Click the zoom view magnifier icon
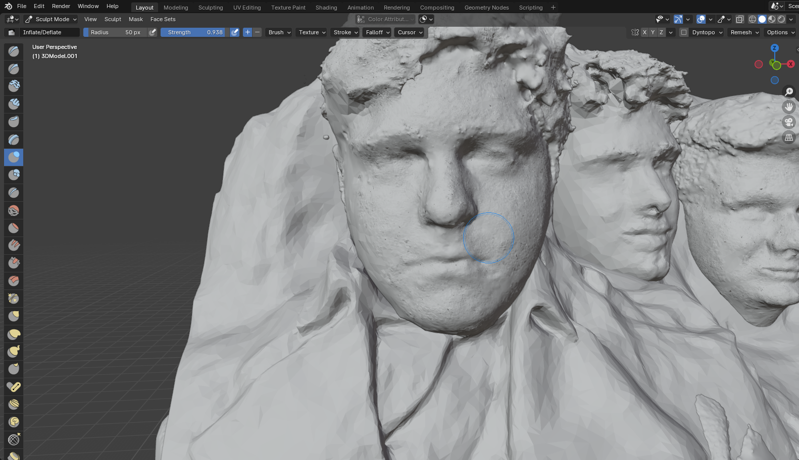 [x=789, y=92]
